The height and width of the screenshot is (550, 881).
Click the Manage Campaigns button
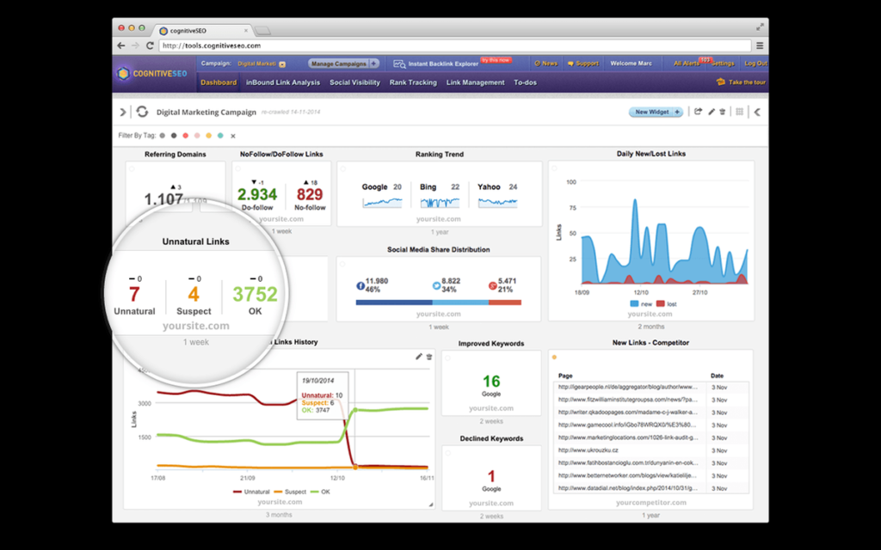point(344,64)
